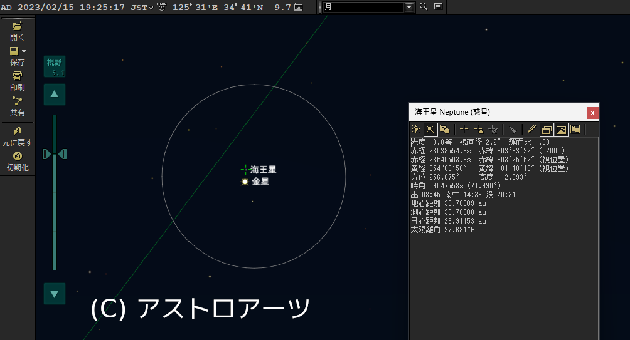Toggle the landscape image icon
Viewport: 630px width, 340px height.
[562, 129]
